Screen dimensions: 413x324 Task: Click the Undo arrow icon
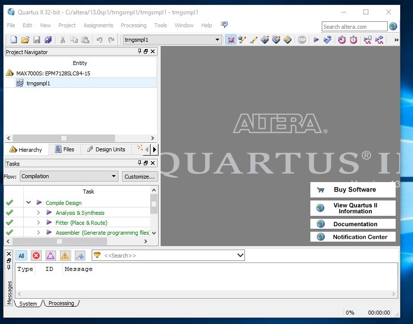(99, 40)
